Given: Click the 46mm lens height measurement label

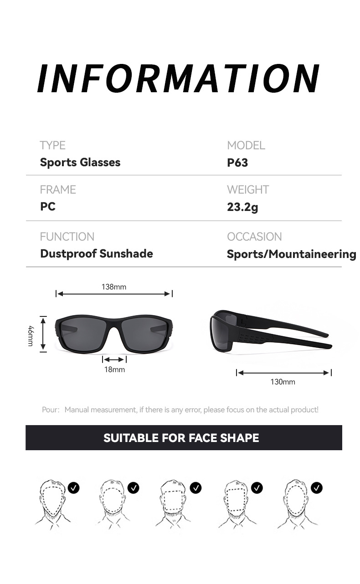Looking at the screenshot, I should (x=31, y=335).
